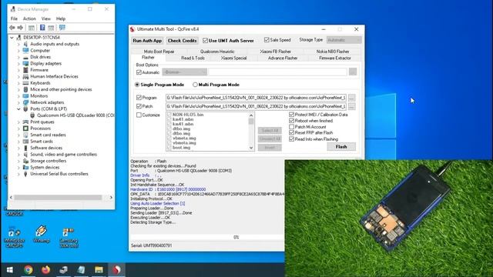Image resolution: width=493 pixels, height=277 pixels.
Task: Toggle Use UMT Auth Server checkbox
Action: (x=206, y=41)
